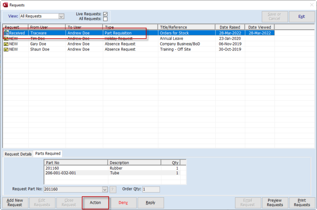This screenshot has height=210, width=317.
Task: Click the Order Qty input field
Action: coord(151,190)
